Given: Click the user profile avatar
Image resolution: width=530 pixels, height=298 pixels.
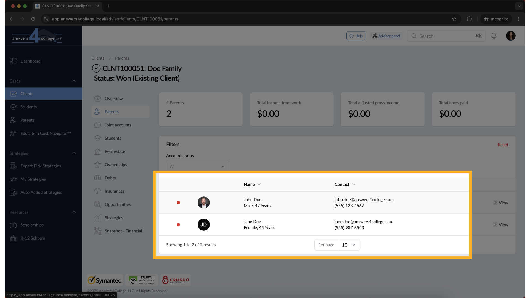Looking at the screenshot, I should coord(510,36).
